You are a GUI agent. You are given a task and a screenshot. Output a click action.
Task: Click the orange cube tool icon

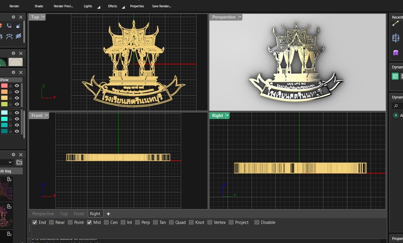(1, 26)
